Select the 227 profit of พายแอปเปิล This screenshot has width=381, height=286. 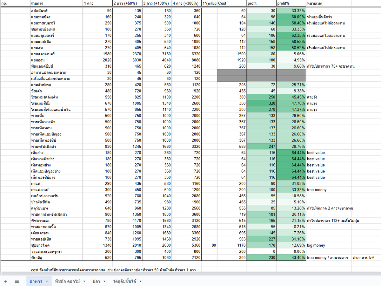[262, 240]
